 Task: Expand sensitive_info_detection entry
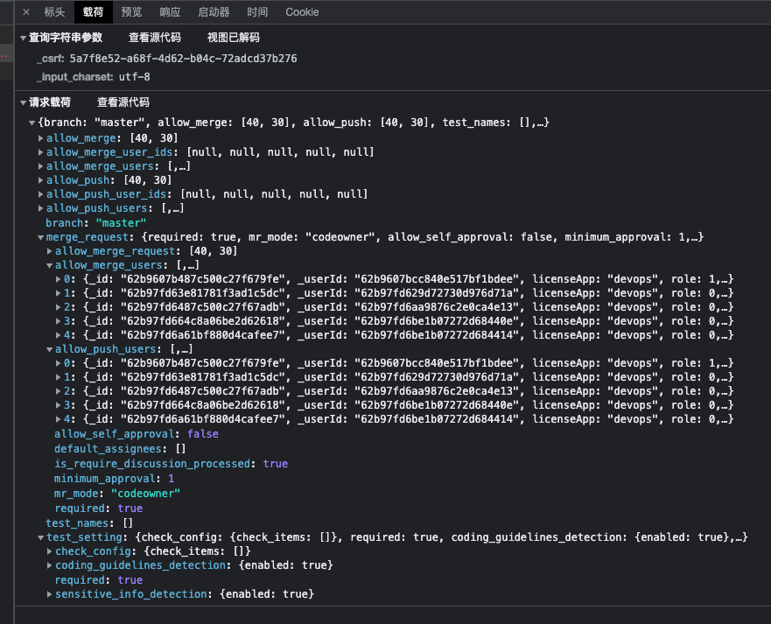(x=50, y=594)
